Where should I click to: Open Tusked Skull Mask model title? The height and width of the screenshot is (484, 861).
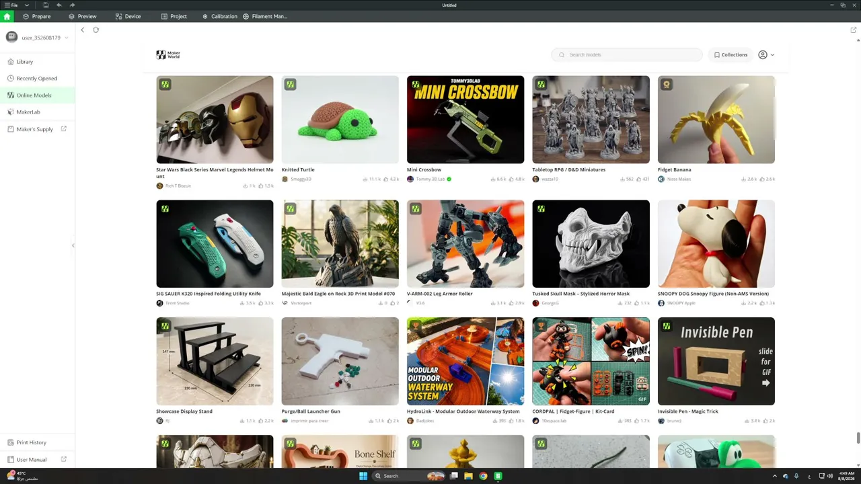click(x=581, y=294)
